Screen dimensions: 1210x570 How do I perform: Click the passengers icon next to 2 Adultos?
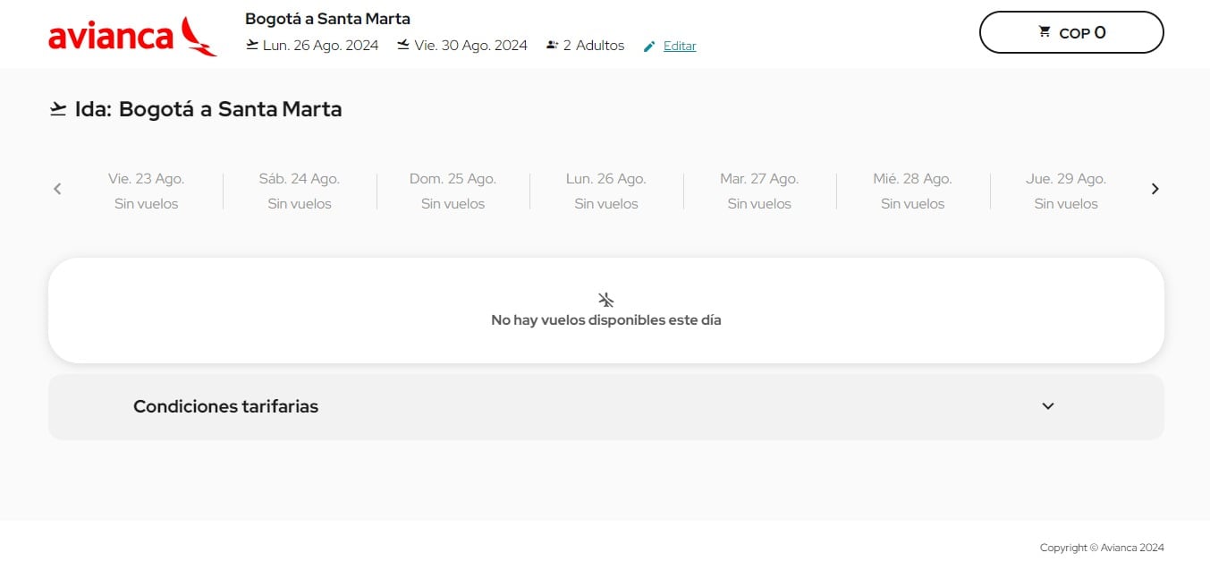[x=552, y=45]
